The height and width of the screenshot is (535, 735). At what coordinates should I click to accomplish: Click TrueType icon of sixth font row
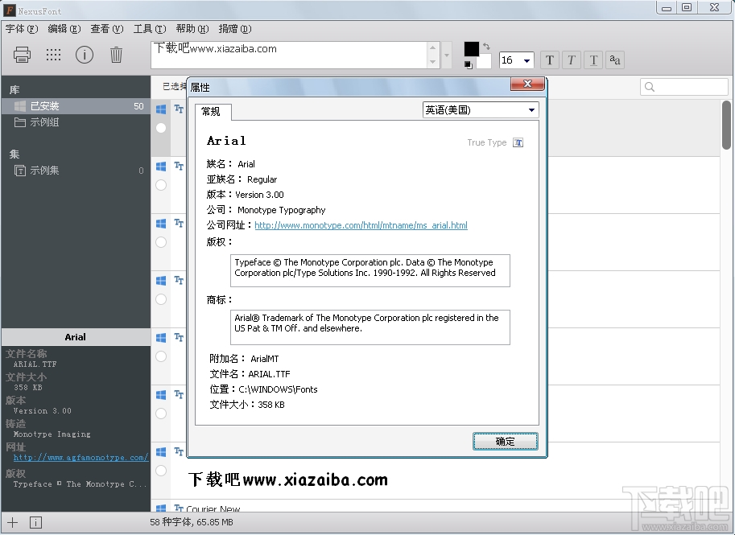coord(179,394)
